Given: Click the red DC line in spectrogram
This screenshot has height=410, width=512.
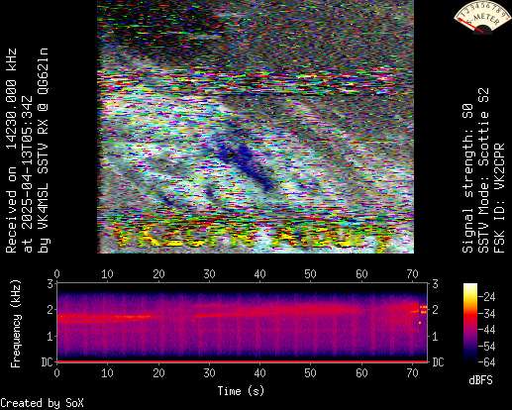Looking at the screenshot, I should click(243, 361).
